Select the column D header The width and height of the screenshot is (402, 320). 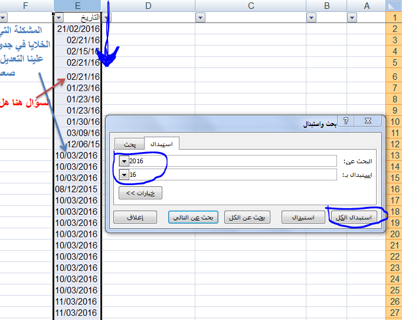(x=148, y=6)
